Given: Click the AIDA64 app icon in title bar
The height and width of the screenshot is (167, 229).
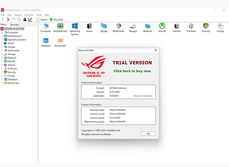Looking at the screenshot, I should [2, 10].
